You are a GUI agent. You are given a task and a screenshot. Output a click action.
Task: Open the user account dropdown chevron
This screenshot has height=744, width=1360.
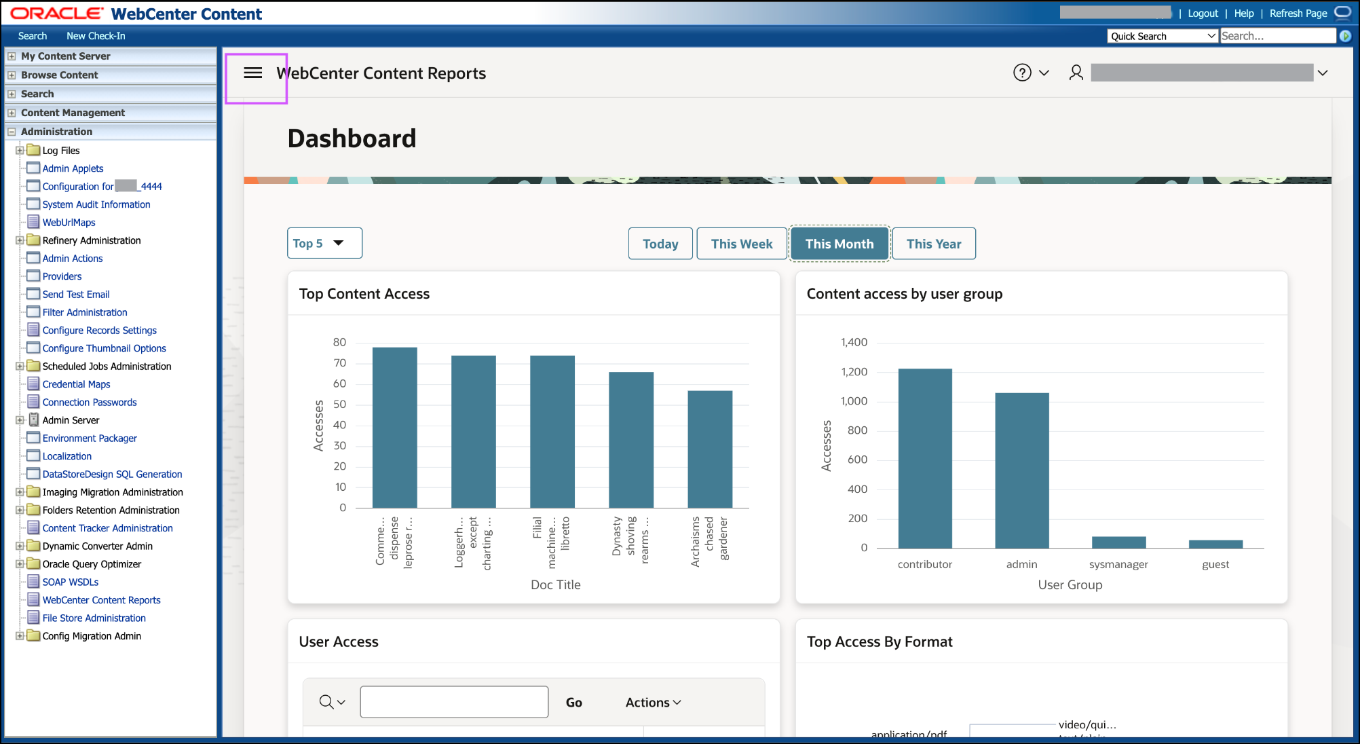pos(1323,73)
